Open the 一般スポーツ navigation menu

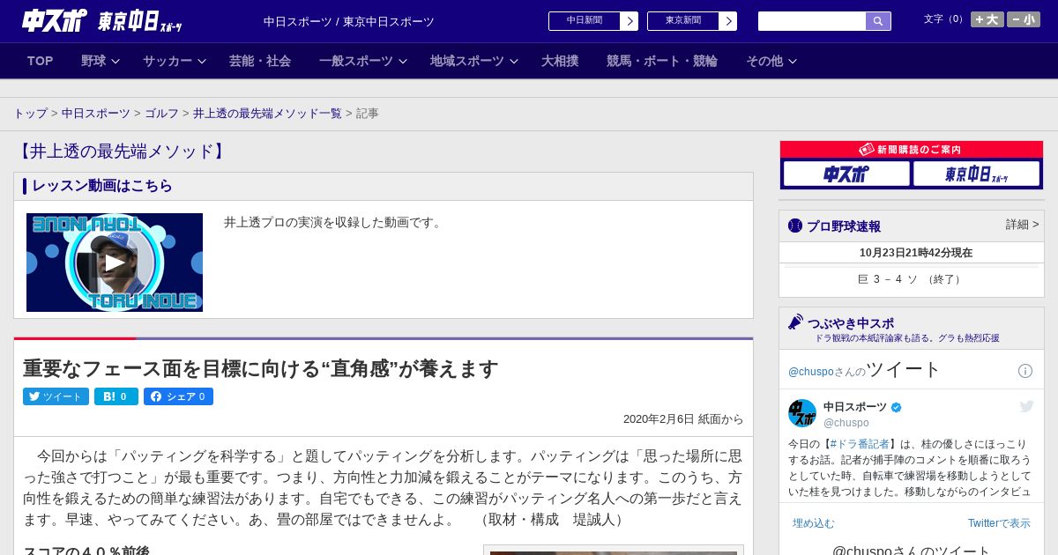coord(356,61)
